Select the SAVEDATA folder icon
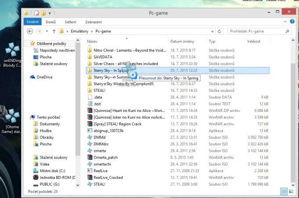The height and width of the screenshot is (198, 299). [x=90, y=57]
